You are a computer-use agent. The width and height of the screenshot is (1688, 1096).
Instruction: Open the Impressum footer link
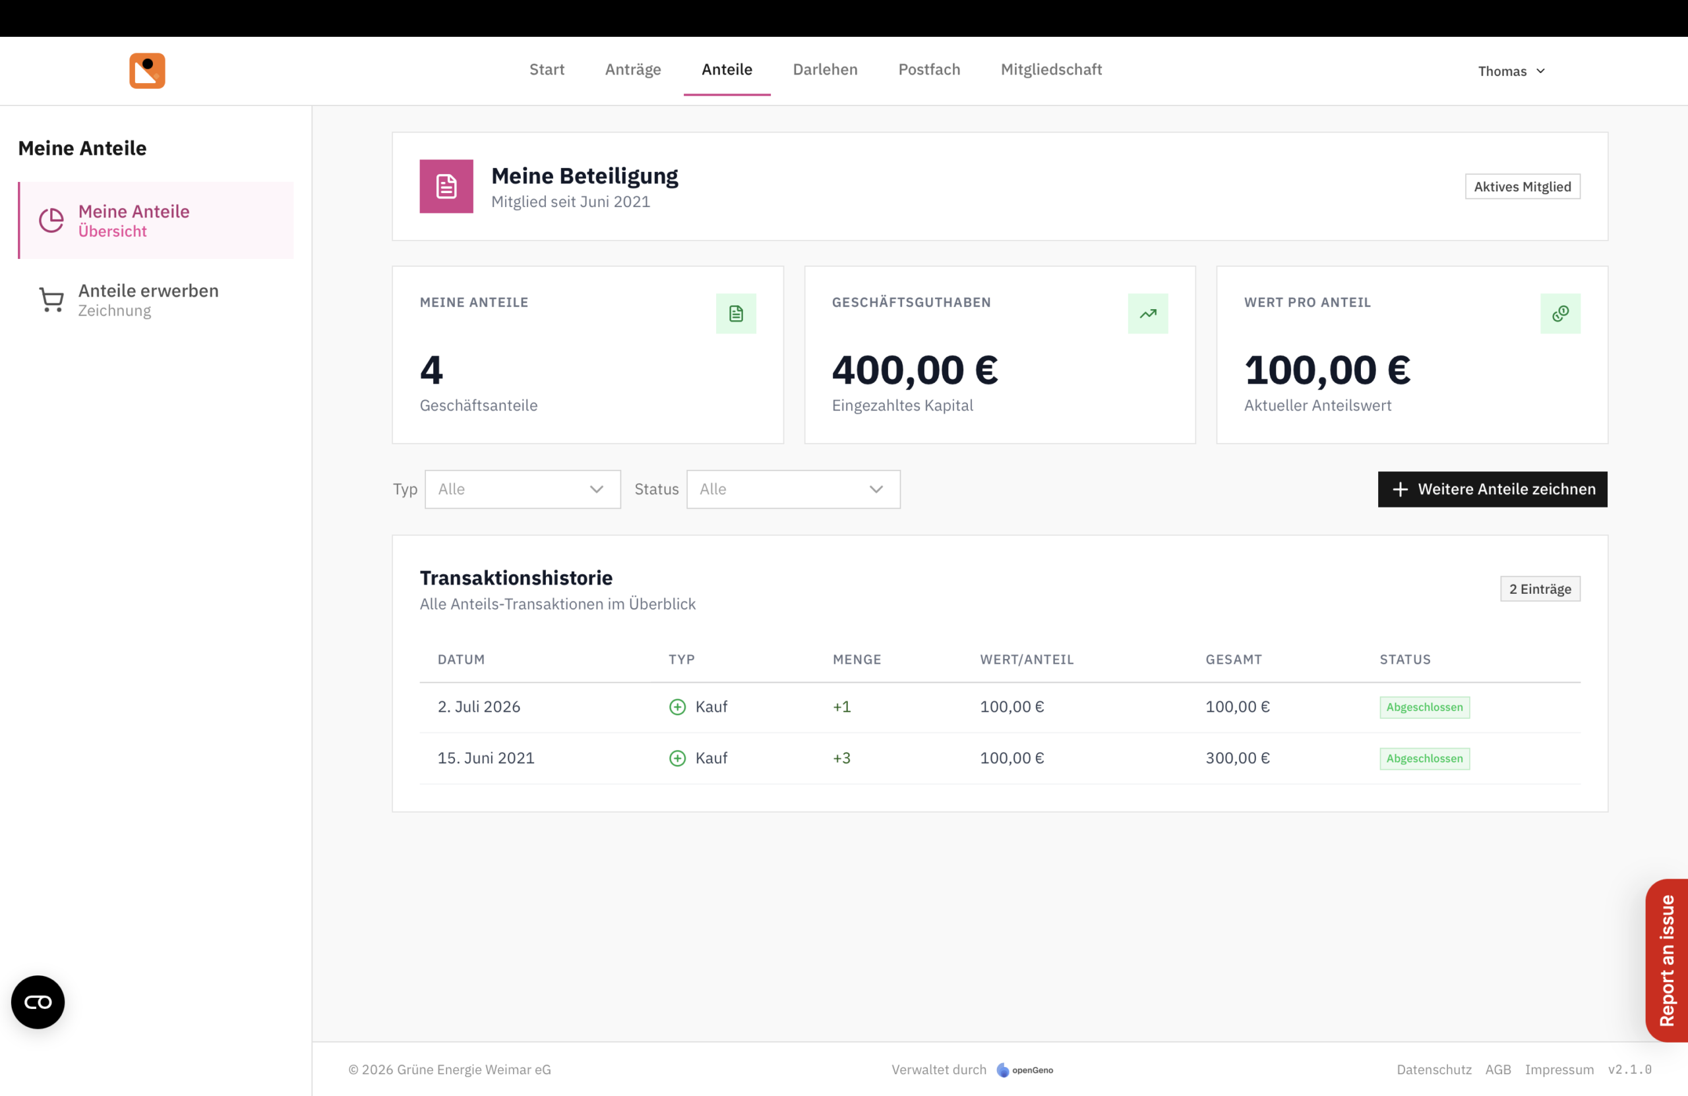(1559, 1070)
